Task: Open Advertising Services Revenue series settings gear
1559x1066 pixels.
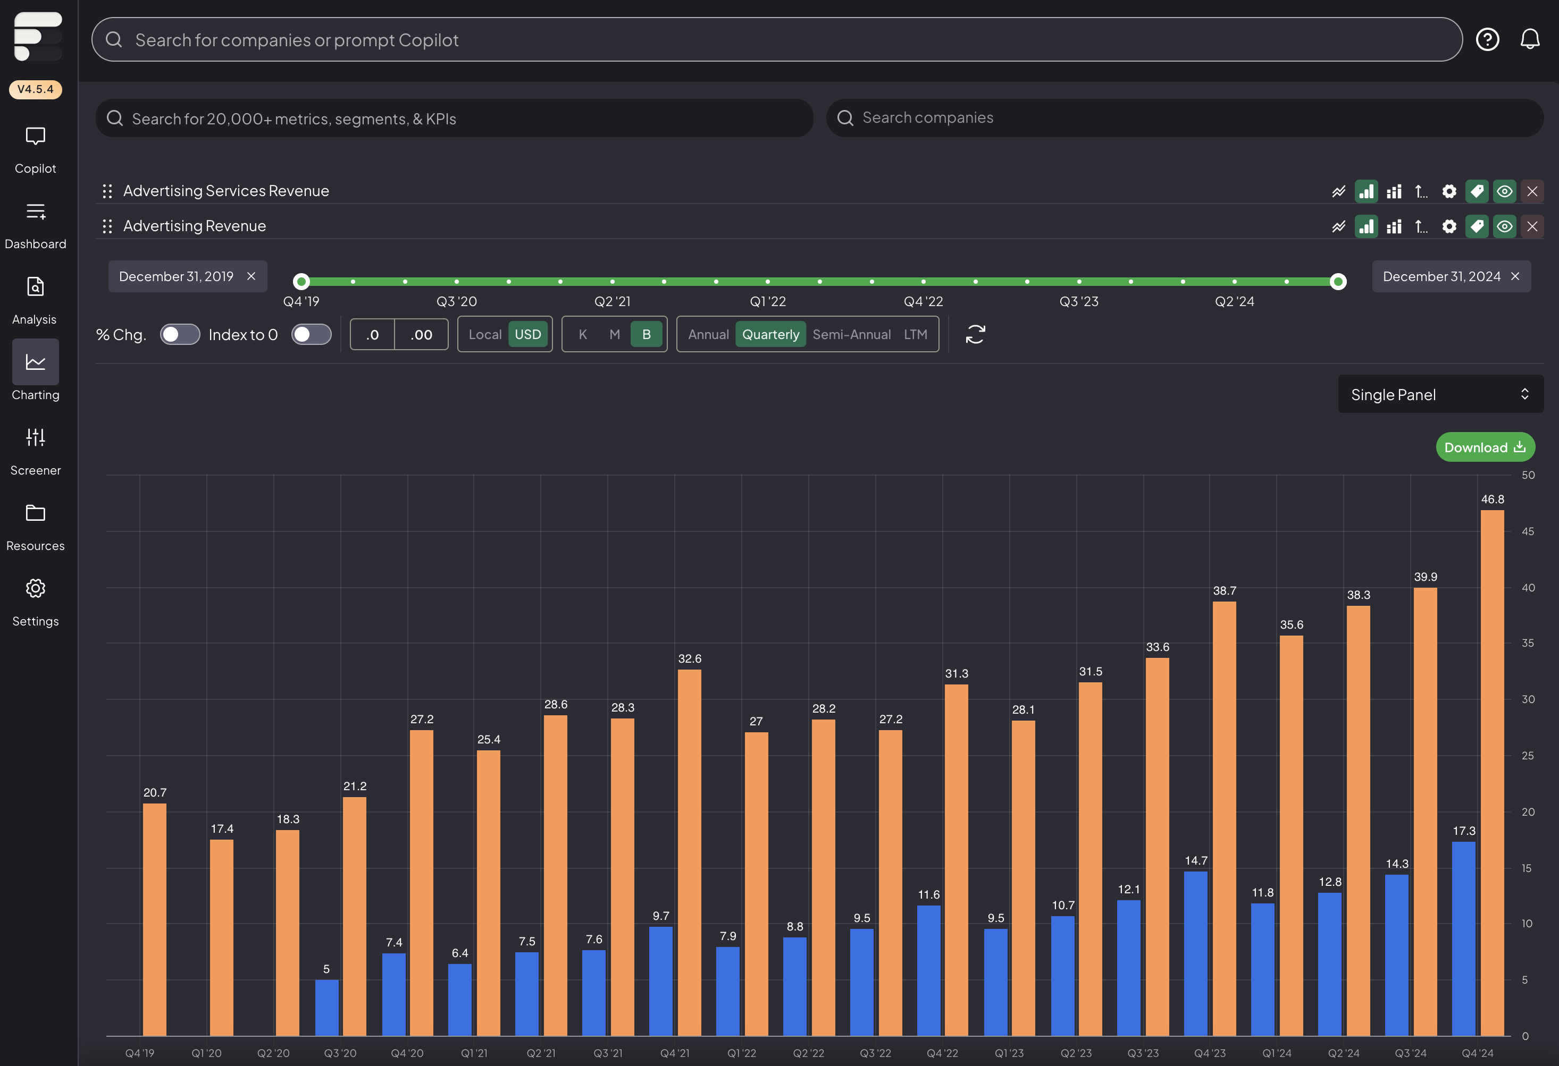Action: pos(1449,192)
